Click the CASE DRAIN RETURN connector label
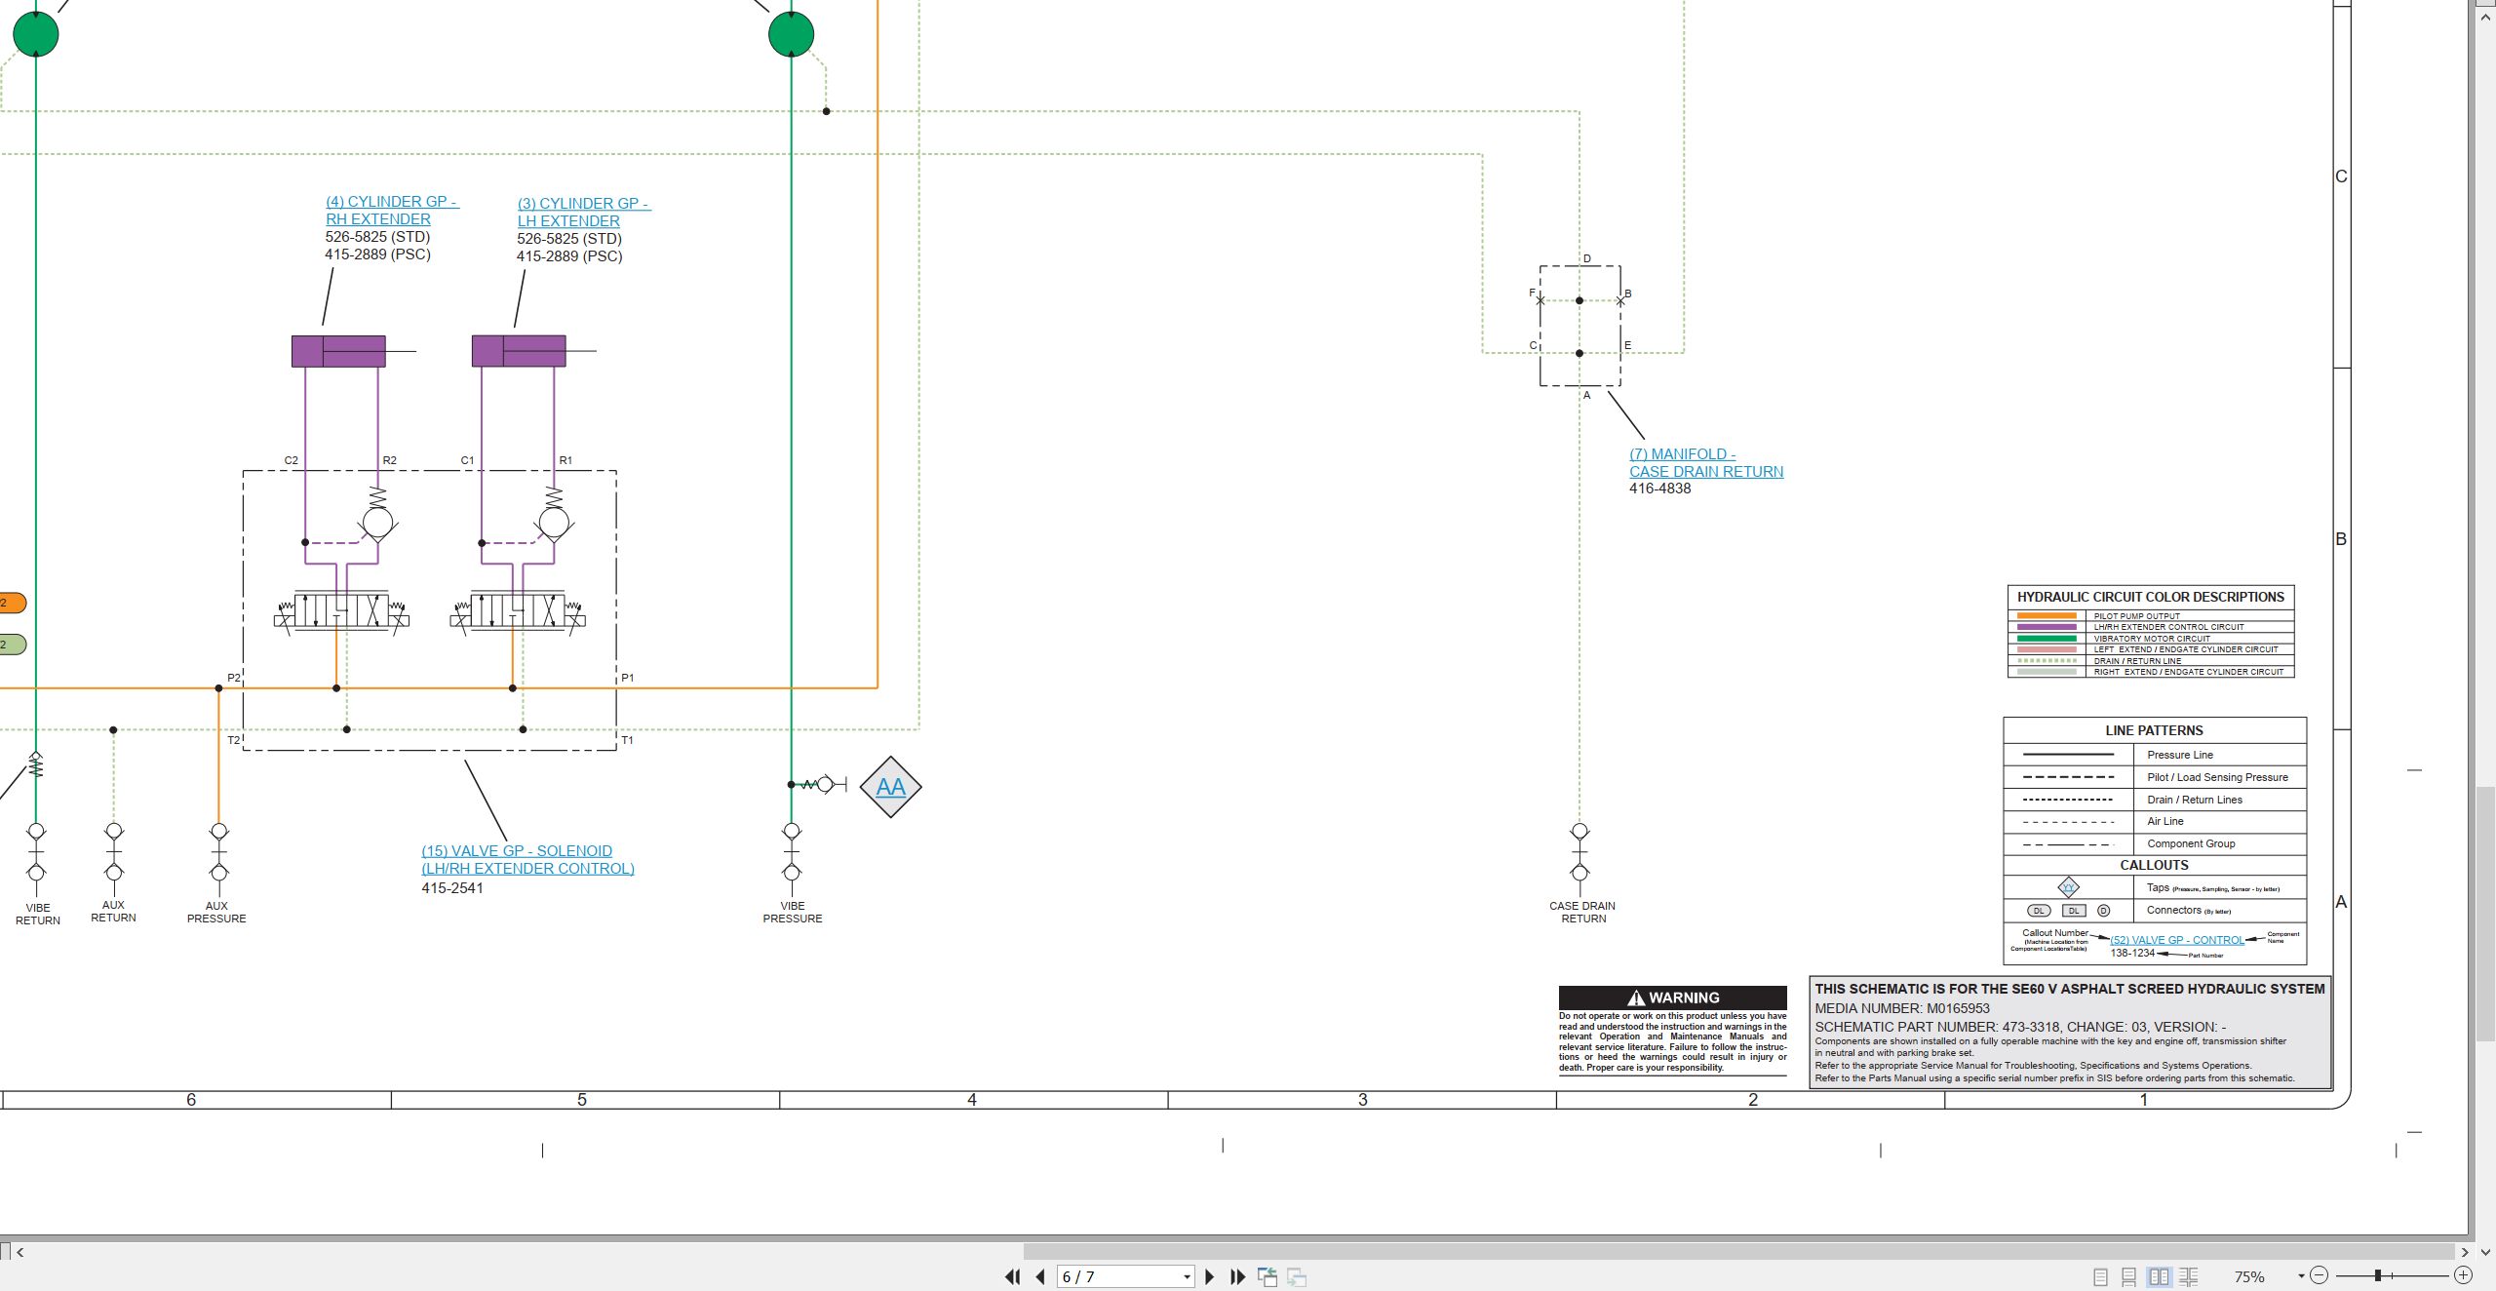This screenshot has height=1291, width=2496. 1582,913
